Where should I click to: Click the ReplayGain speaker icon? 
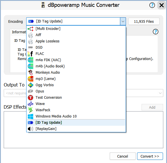coord(30,129)
